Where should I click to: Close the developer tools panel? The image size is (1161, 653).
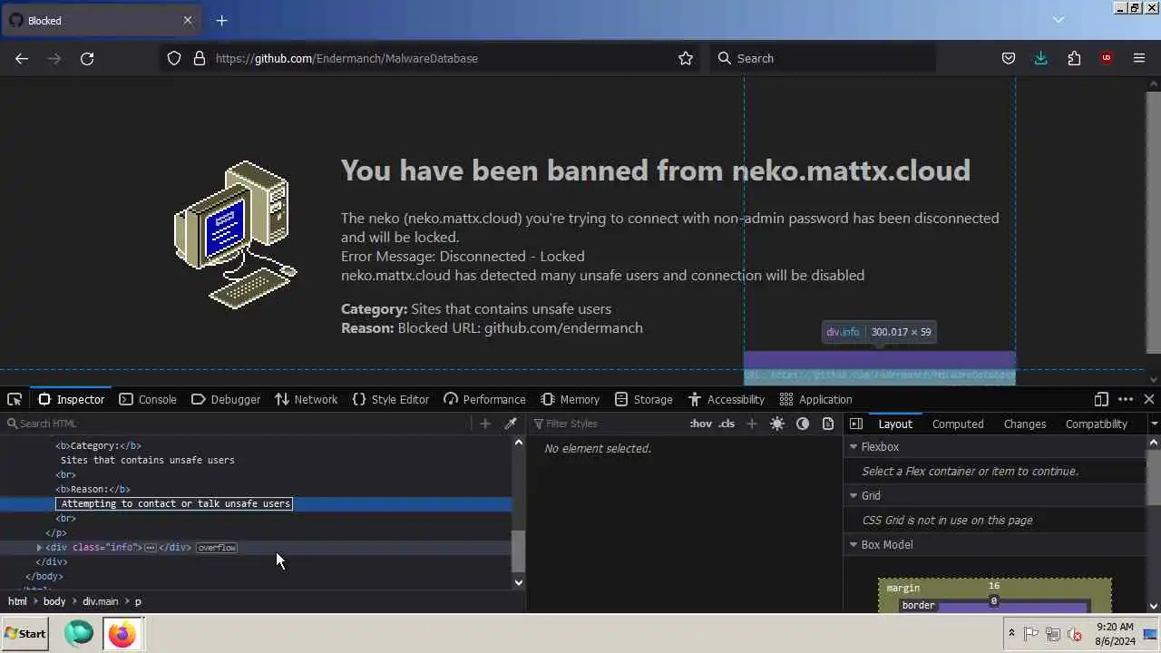(1149, 399)
